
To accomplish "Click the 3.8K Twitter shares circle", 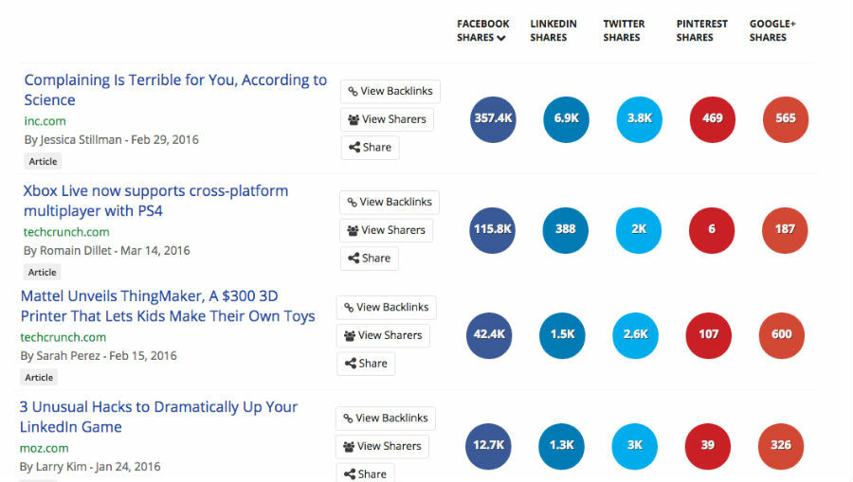I will tap(639, 119).
